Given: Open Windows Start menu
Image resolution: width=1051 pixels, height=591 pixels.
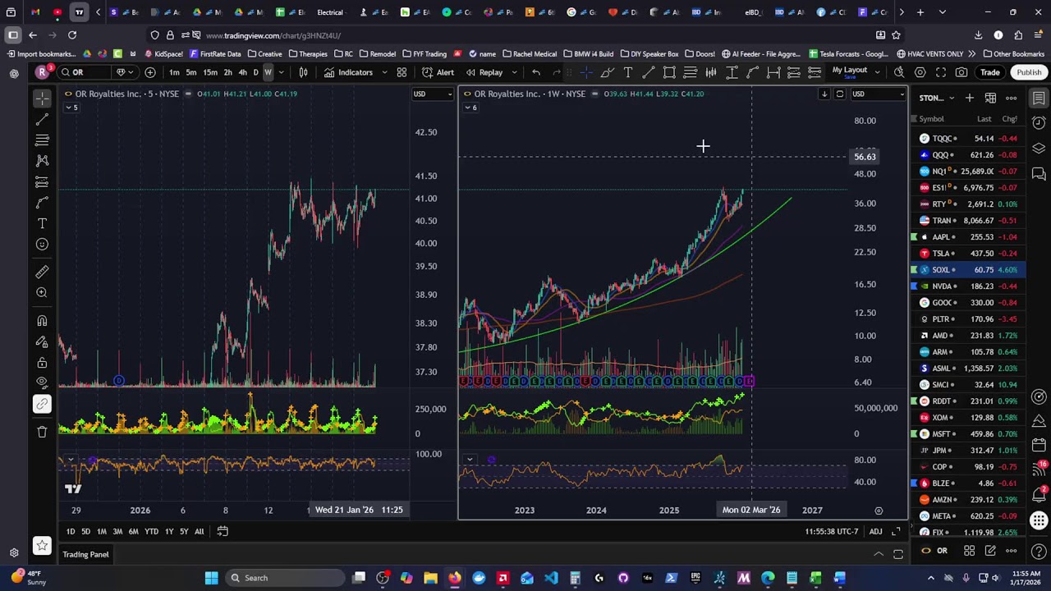Looking at the screenshot, I should (x=211, y=578).
